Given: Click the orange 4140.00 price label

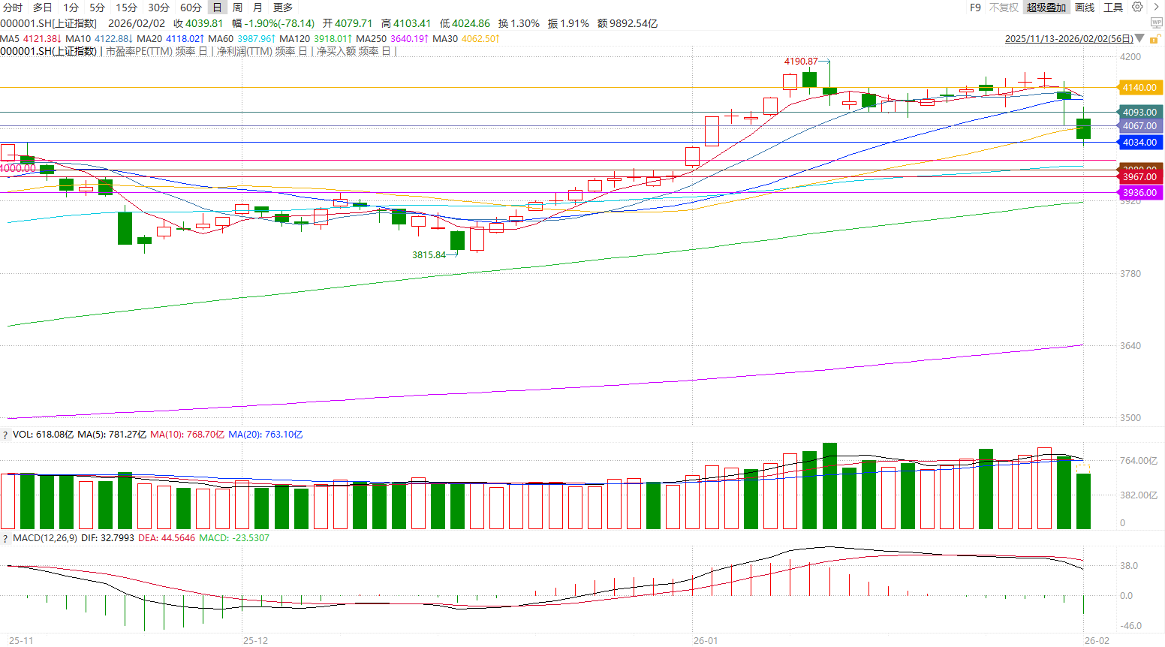Looking at the screenshot, I should click(x=1139, y=88).
